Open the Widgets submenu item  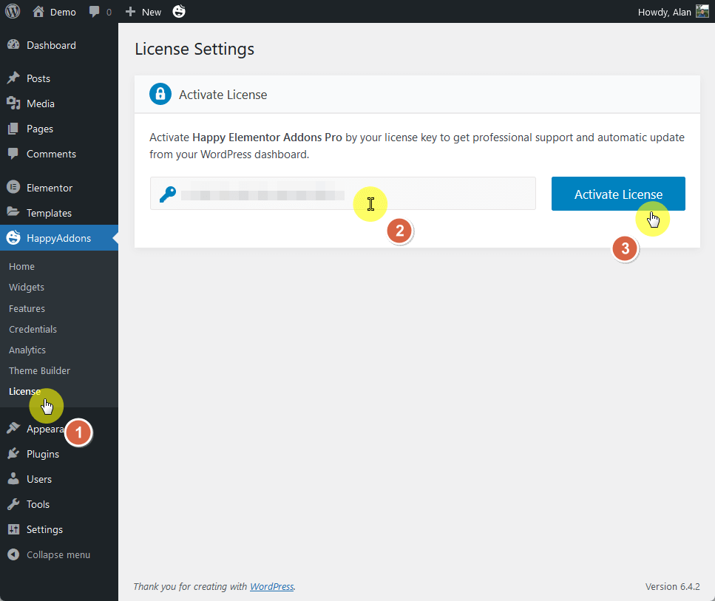click(27, 288)
